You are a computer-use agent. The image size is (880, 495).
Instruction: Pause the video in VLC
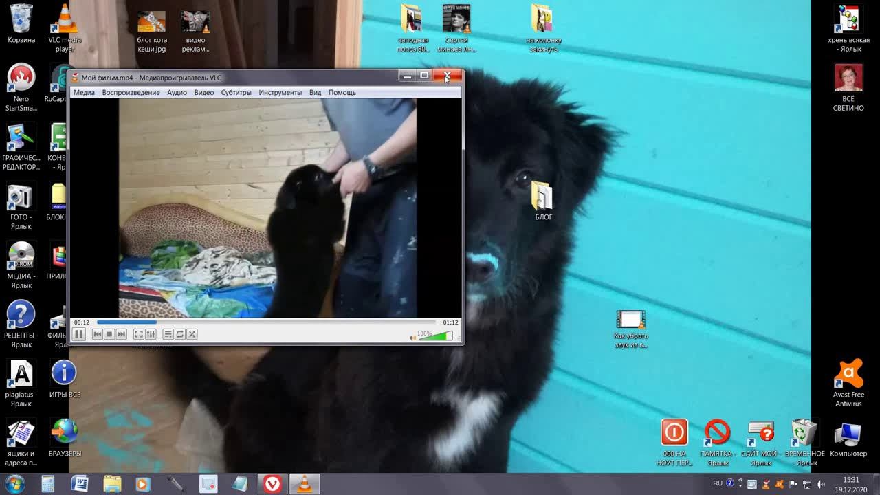tap(78, 334)
